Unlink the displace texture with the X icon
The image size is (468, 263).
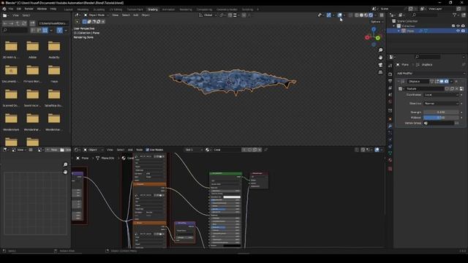[456, 88]
